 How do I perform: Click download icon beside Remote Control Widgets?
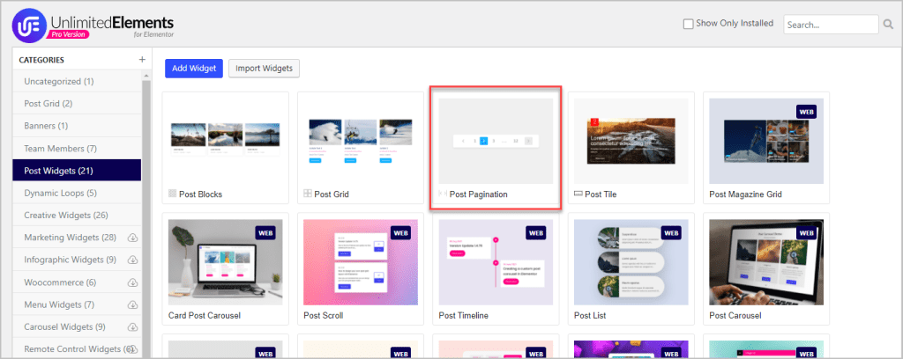click(x=132, y=349)
